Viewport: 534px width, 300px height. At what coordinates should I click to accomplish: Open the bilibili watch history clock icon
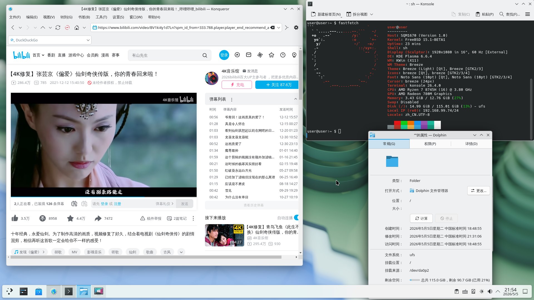283,55
